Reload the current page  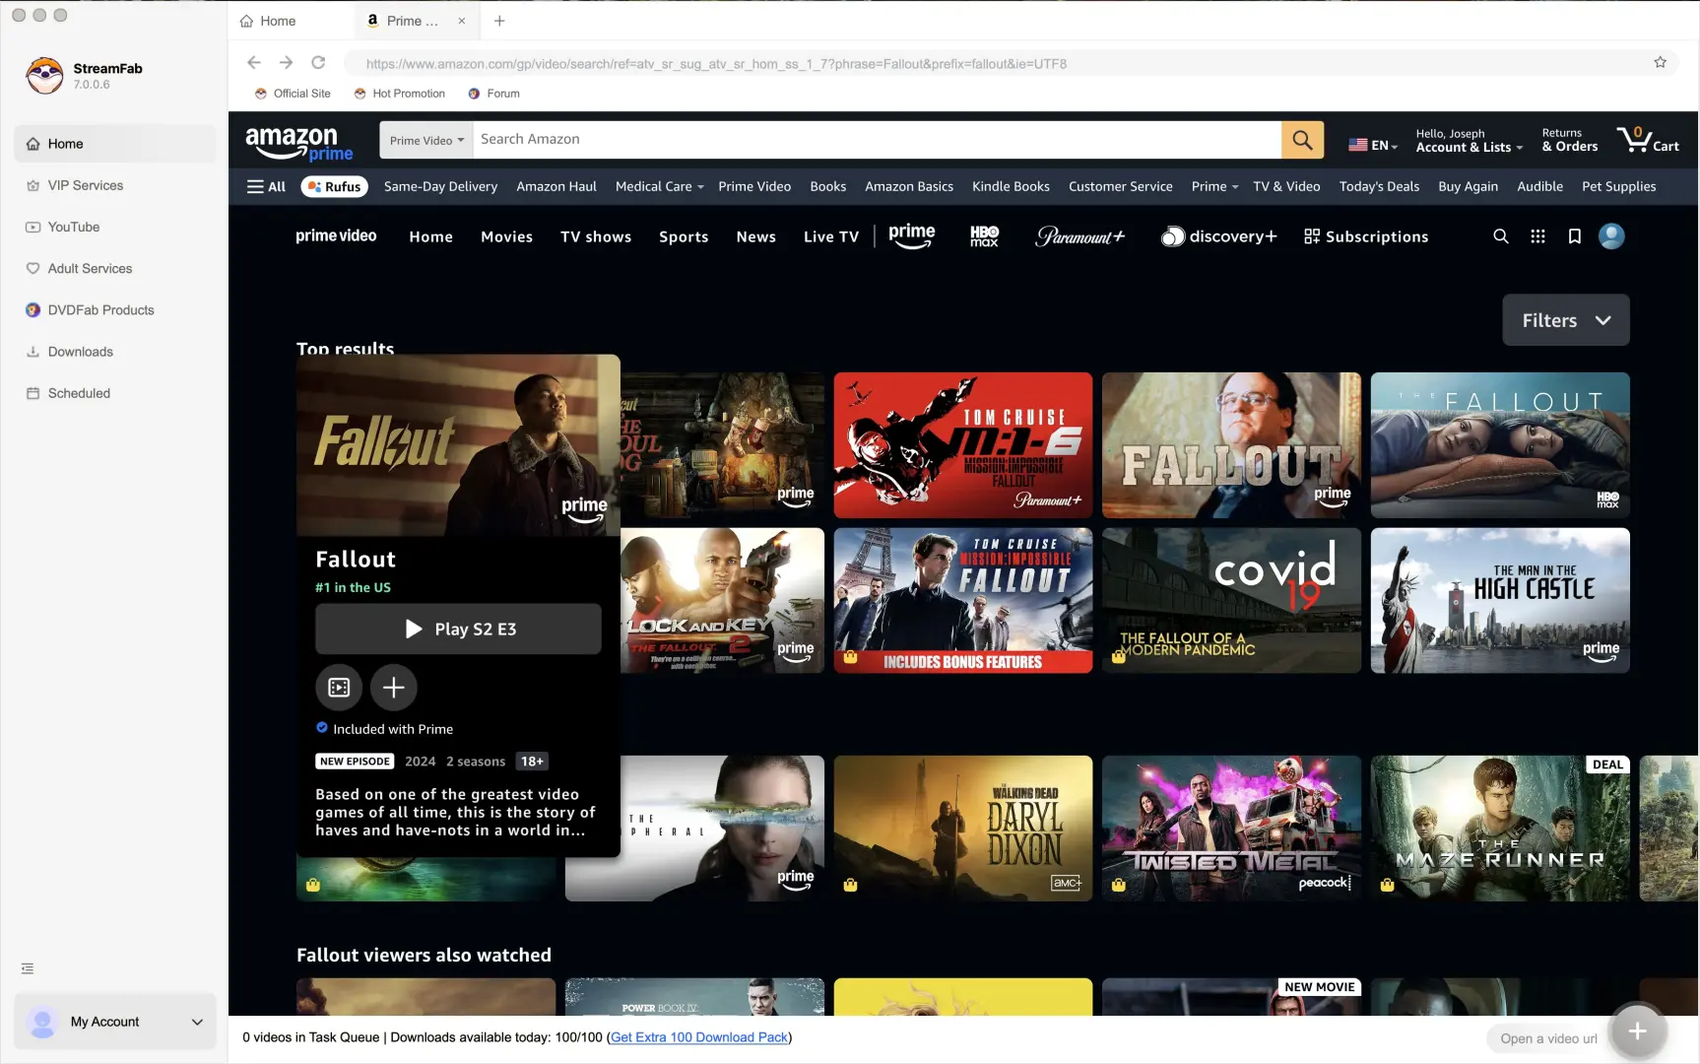[318, 63]
